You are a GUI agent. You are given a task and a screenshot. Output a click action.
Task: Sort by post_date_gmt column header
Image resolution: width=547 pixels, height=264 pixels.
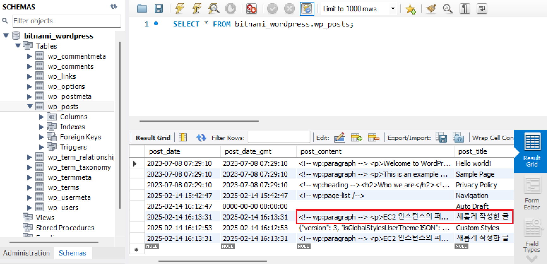pos(259,151)
